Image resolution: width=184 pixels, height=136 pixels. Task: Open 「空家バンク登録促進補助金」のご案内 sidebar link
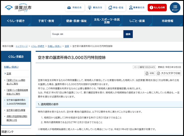pyautogui.click(x=17, y=92)
